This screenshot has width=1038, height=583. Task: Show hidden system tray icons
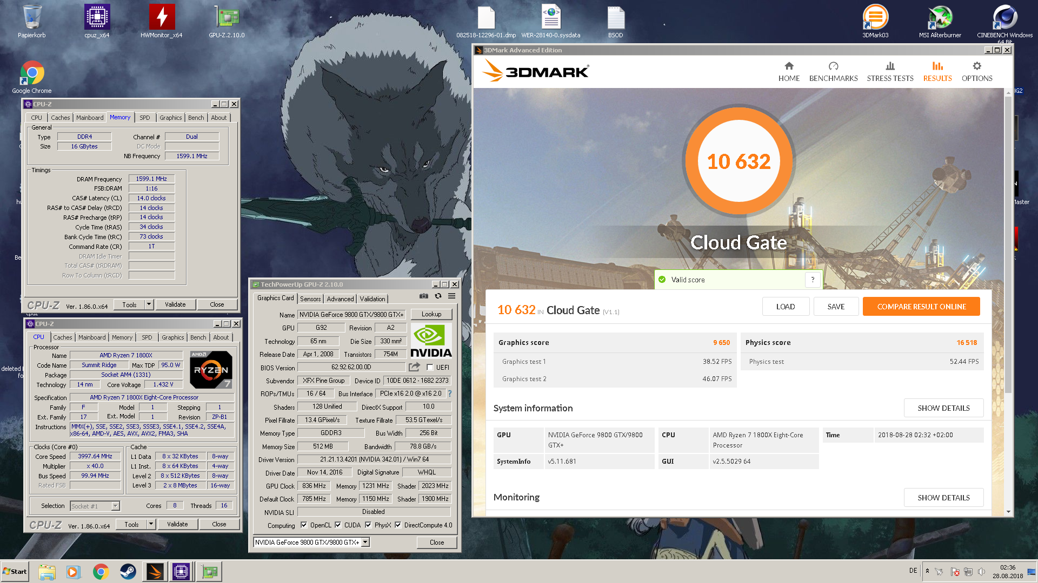click(x=927, y=571)
